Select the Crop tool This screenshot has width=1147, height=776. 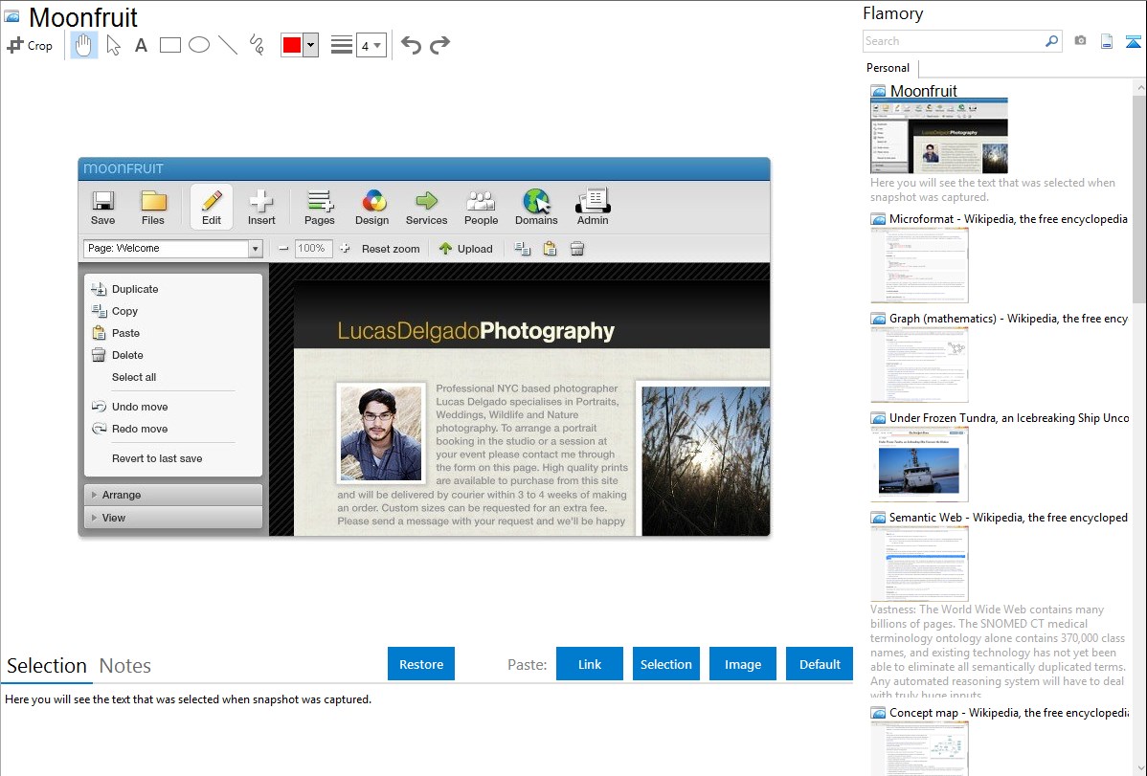(30, 45)
